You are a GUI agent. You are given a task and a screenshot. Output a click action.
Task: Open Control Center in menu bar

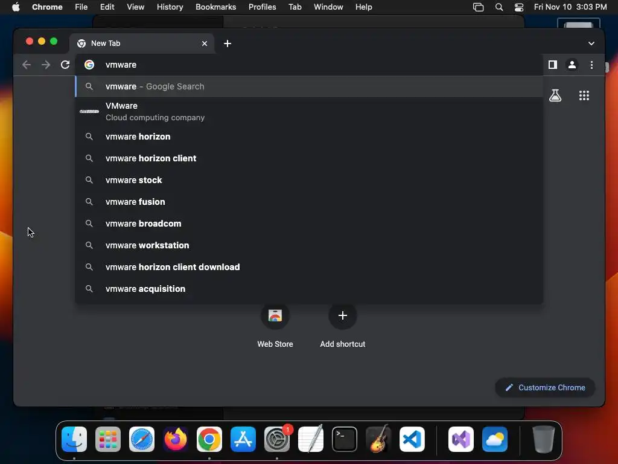click(x=519, y=7)
